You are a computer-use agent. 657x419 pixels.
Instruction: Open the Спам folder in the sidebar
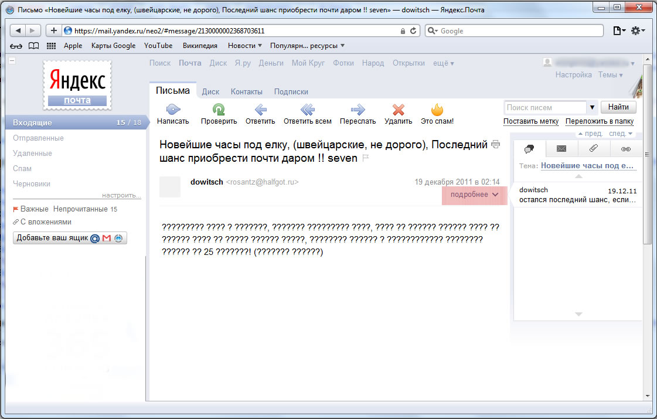pos(22,168)
